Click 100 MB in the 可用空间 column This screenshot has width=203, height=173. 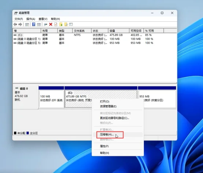click(x=136, y=39)
